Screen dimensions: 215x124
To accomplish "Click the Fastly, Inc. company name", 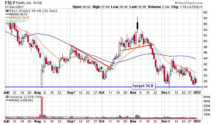I will 25,3.
